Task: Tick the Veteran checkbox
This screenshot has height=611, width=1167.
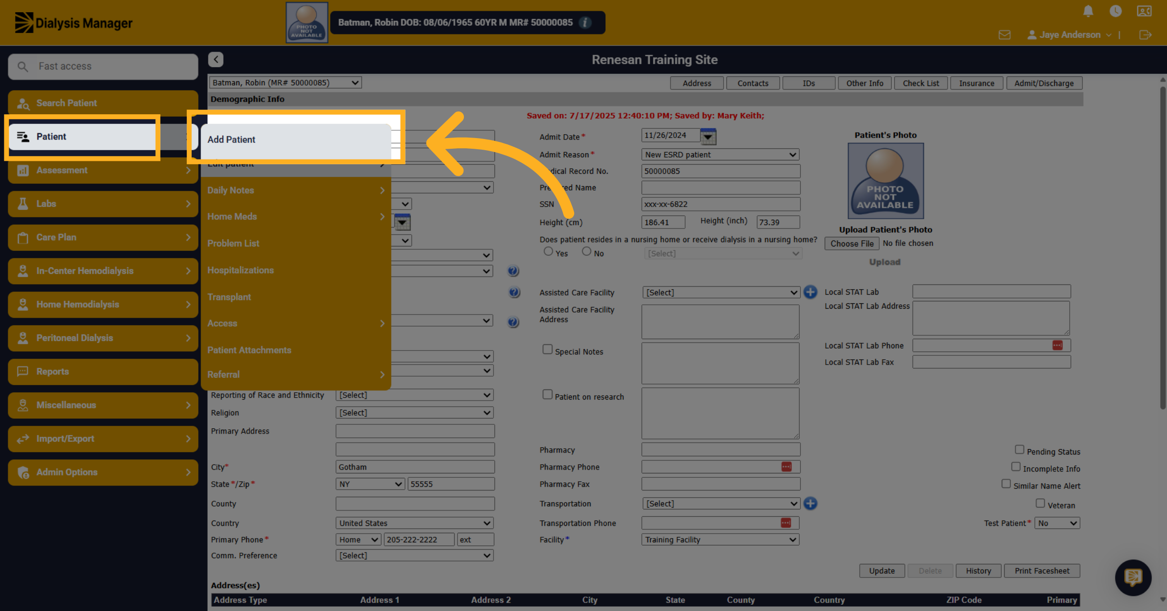Action: pos(1040,503)
